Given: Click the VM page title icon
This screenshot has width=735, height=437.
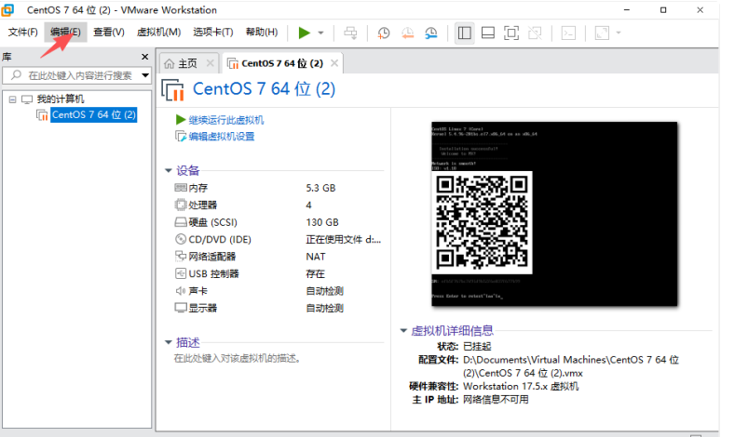Looking at the screenshot, I should click(x=173, y=90).
